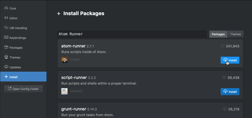The width and height of the screenshot is (252, 118).
Task: Click the Core sliders icon
Action: pyautogui.click(x=6, y=8)
